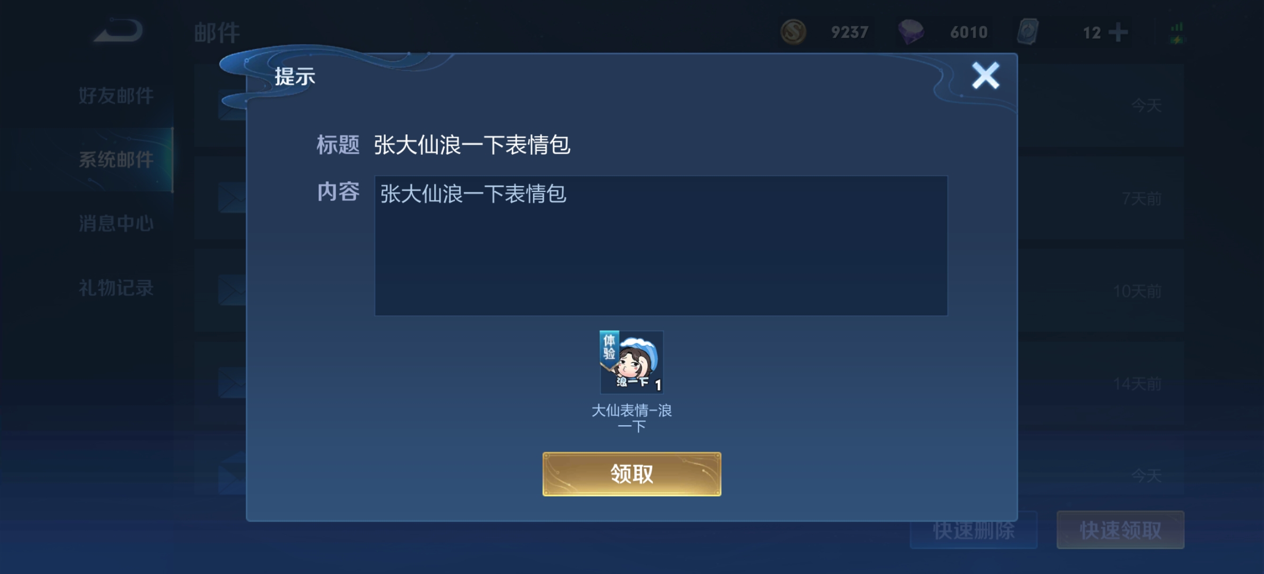Close the 提示 dialog with the X
This screenshot has width=1264, height=574.
985,75
